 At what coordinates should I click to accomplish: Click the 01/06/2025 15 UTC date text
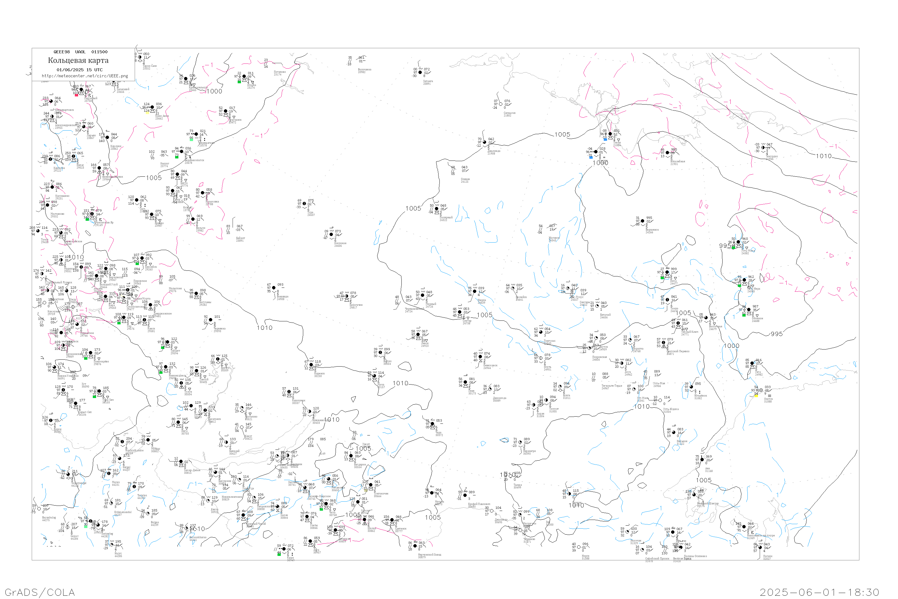pos(79,70)
